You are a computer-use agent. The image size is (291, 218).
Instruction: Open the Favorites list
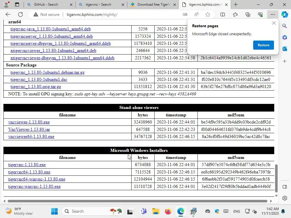[235, 14]
